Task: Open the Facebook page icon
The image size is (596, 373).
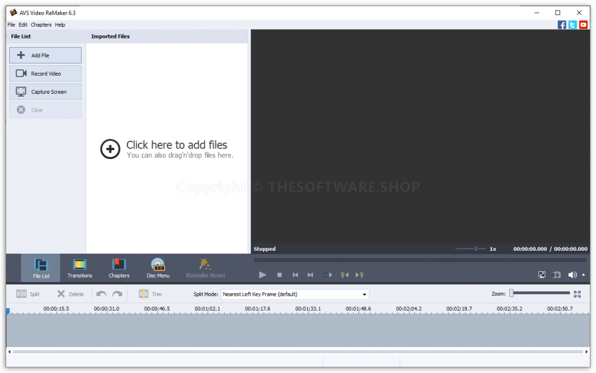Action: click(x=562, y=24)
